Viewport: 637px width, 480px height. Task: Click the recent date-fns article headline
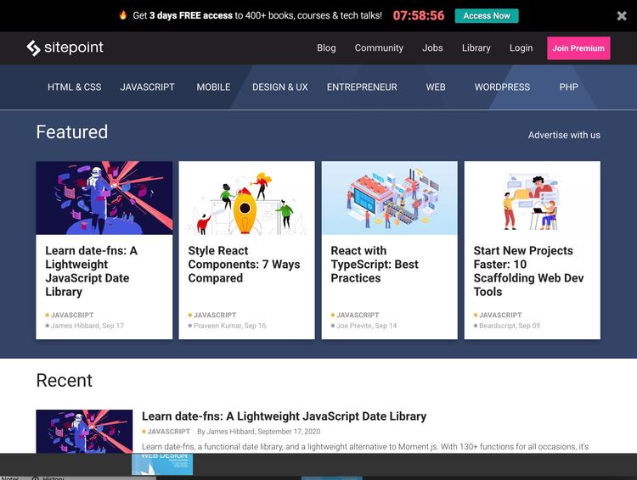[x=284, y=416]
